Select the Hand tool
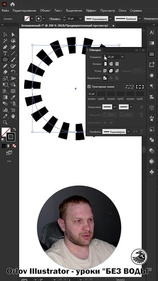 coord(13,116)
